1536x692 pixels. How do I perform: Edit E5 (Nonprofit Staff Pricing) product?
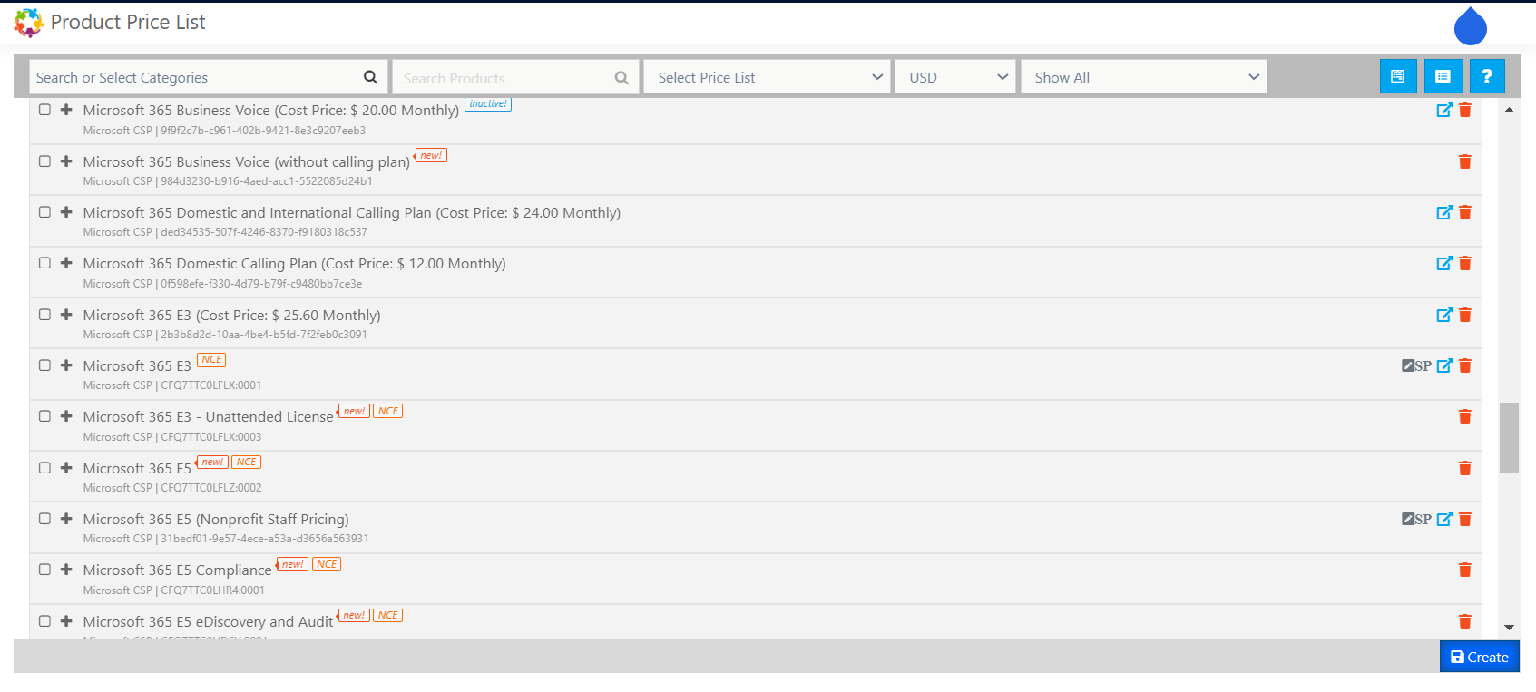[1444, 519]
